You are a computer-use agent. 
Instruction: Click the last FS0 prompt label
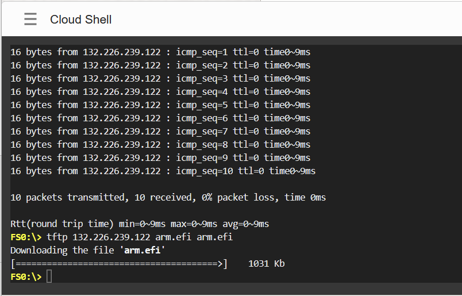pos(26,277)
